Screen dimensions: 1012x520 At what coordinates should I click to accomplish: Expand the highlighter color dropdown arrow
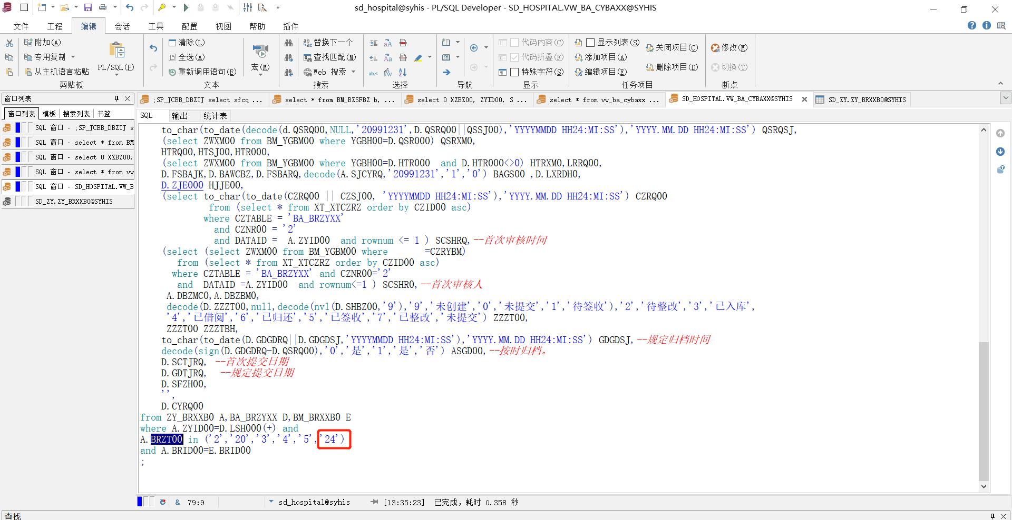point(430,57)
